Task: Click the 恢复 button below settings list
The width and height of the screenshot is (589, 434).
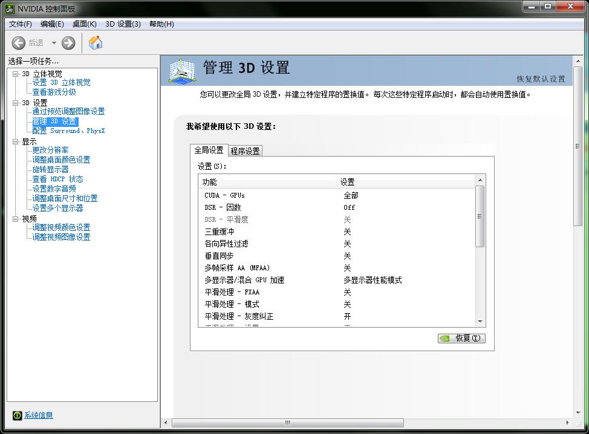Action: click(x=461, y=338)
